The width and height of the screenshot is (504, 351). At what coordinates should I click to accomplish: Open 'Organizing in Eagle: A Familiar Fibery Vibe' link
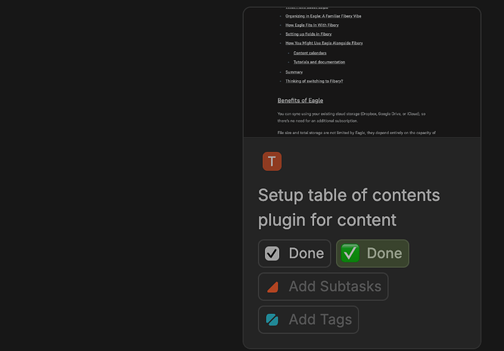[323, 15]
